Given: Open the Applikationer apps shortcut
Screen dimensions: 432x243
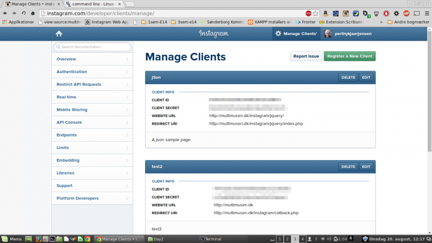Looking at the screenshot, I should [18, 22].
